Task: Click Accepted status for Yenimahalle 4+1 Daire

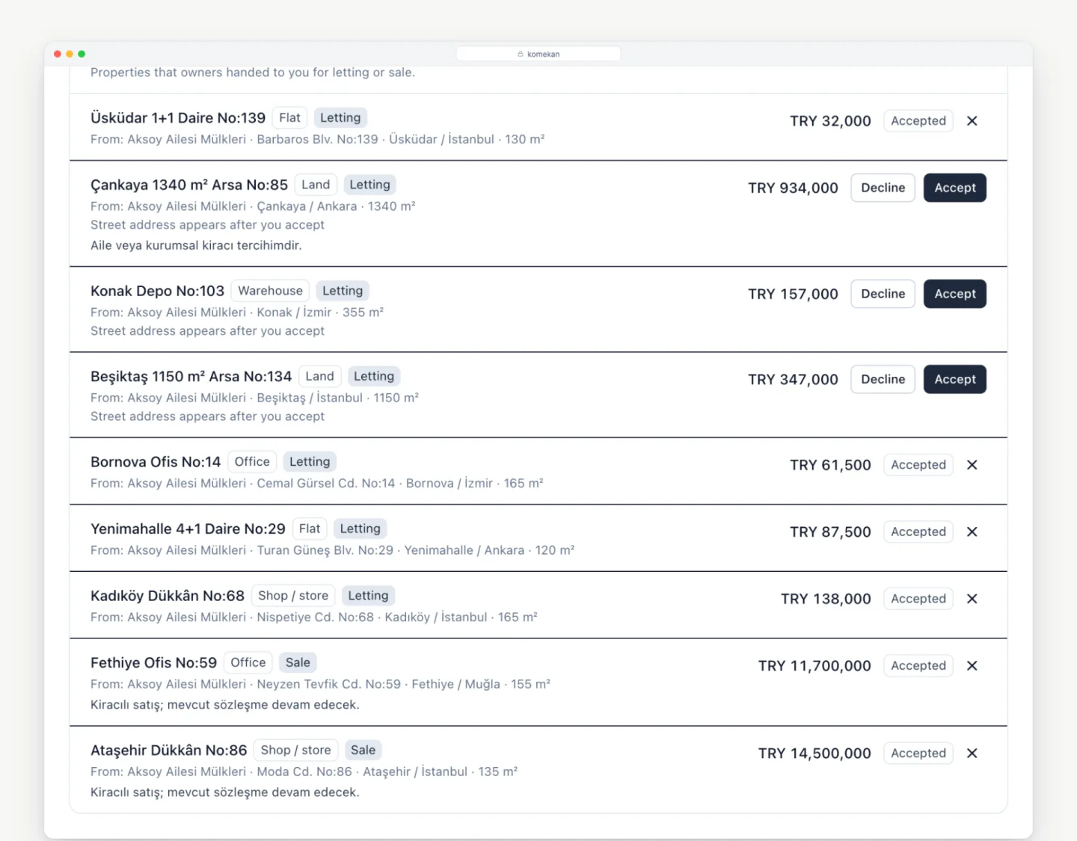Action: point(918,532)
